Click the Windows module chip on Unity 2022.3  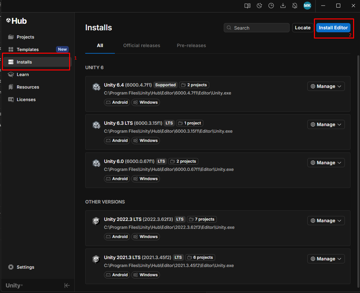click(145, 237)
